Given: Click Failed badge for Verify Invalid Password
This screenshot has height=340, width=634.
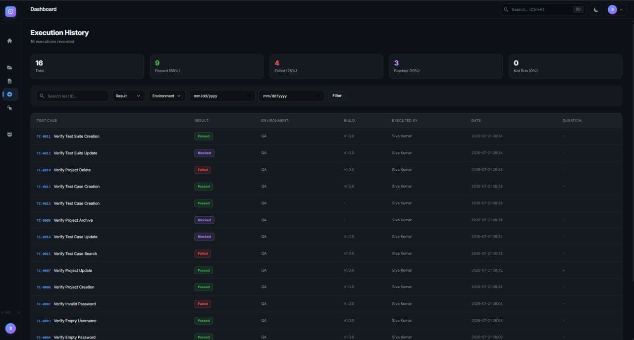Looking at the screenshot, I should 203,304.
